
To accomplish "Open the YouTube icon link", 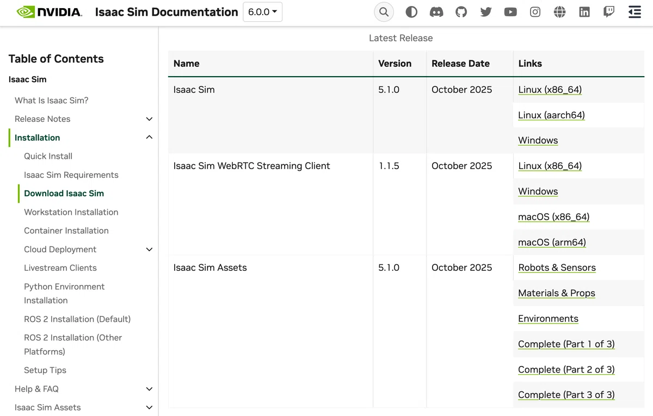I will pyautogui.click(x=510, y=12).
